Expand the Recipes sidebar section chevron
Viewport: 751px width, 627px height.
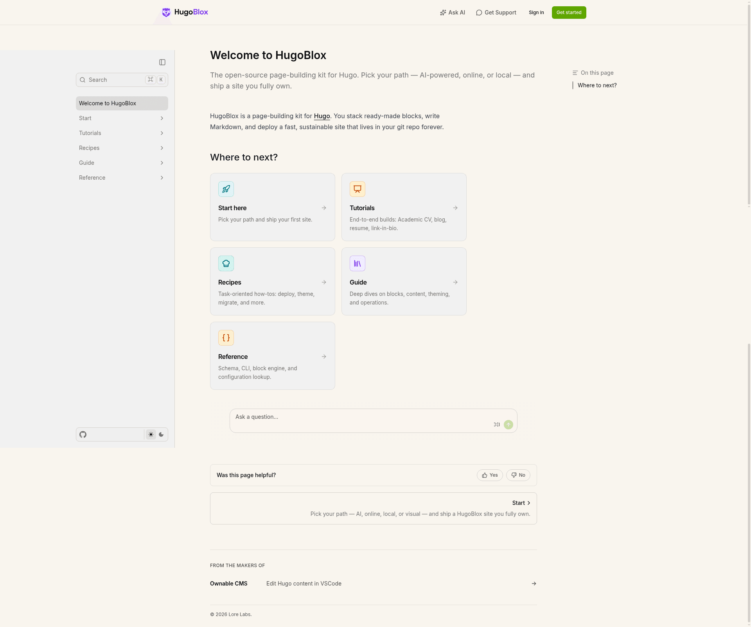click(162, 148)
